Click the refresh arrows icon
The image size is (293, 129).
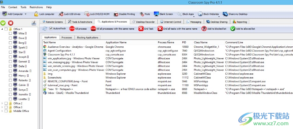(45, 29)
